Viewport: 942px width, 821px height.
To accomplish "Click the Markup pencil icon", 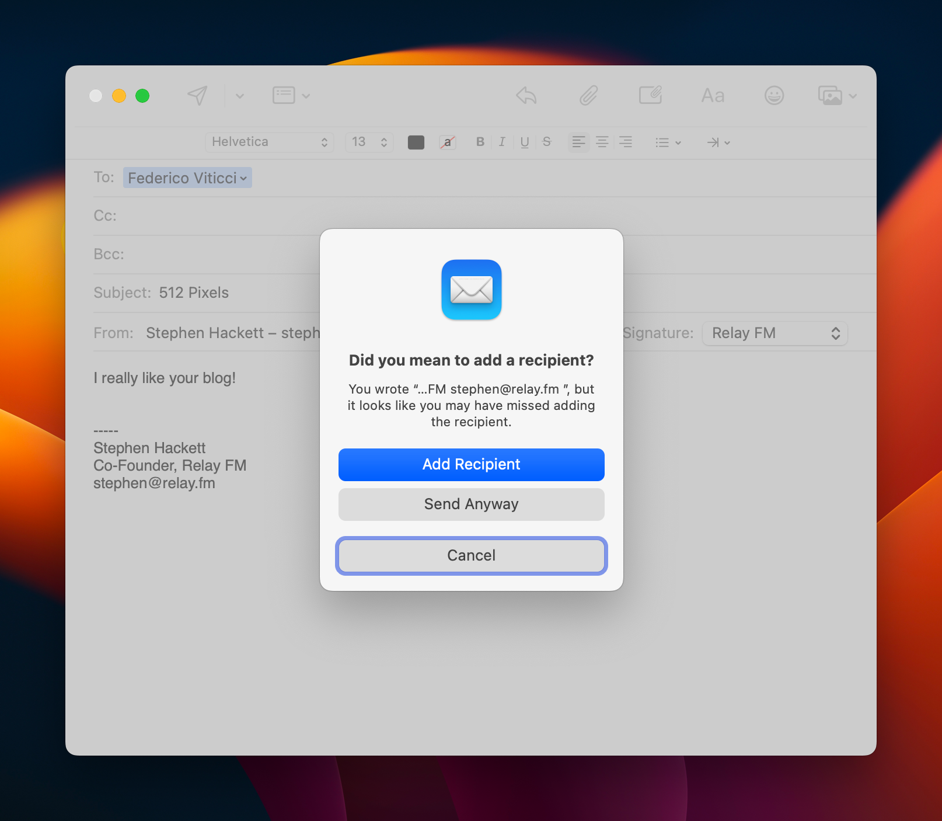I will (x=650, y=95).
